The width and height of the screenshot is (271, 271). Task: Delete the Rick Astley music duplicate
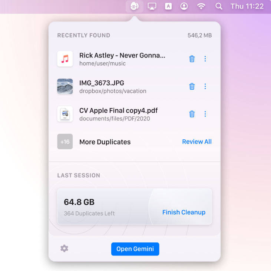click(x=192, y=59)
